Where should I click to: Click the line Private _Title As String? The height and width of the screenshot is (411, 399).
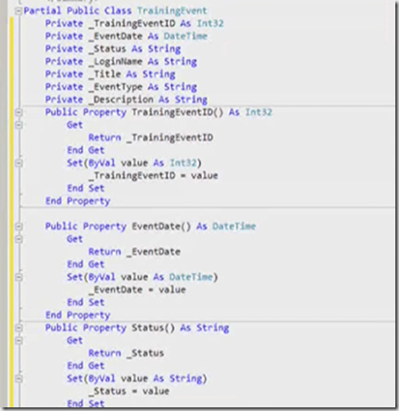click(110, 75)
